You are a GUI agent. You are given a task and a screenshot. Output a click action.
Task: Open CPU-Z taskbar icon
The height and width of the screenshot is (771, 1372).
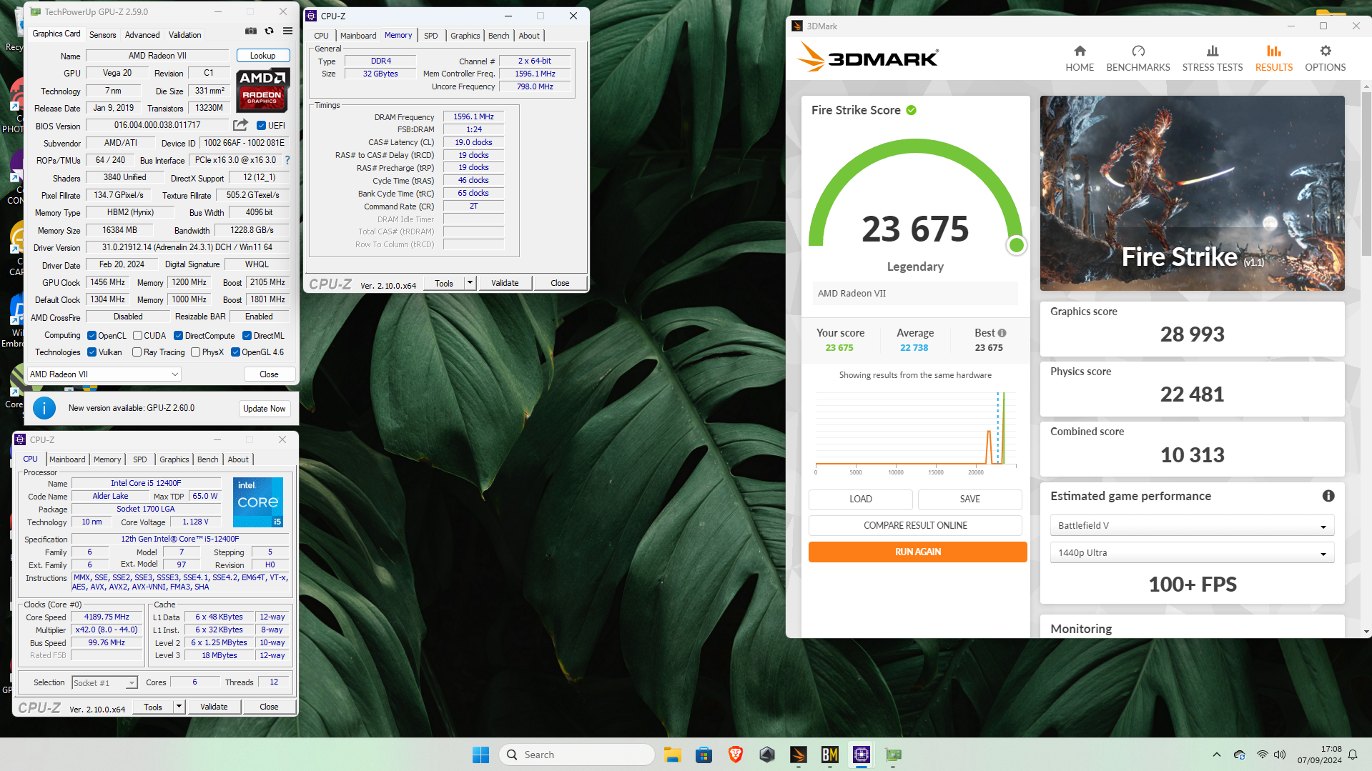click(861, 755)
